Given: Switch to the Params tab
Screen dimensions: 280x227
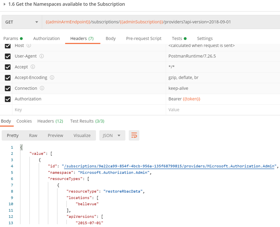Looking at the screenshot, I should coord(13,39).
